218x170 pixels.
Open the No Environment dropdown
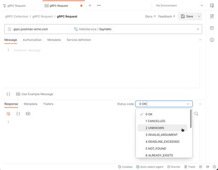179,6
